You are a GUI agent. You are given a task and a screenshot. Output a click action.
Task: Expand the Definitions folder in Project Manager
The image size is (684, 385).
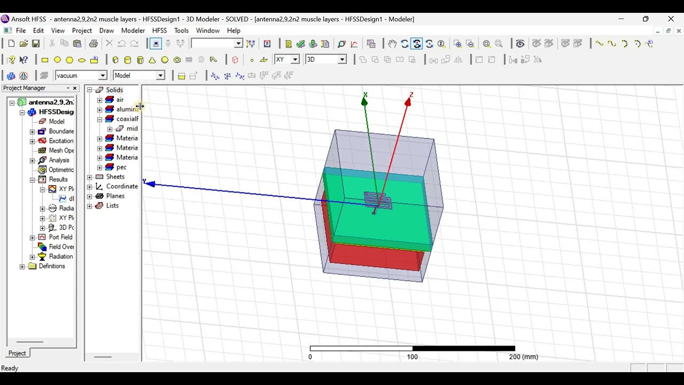[22, 266]
